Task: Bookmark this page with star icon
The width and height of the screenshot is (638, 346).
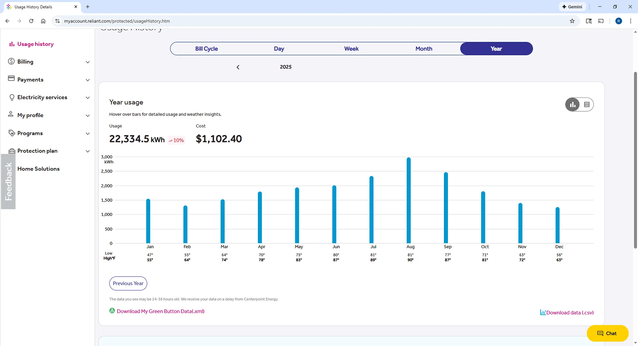Action: [x=572, y=21]
